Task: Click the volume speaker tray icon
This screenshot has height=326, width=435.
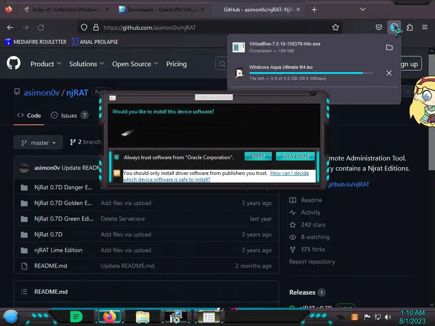Action: tap(388, 317)
